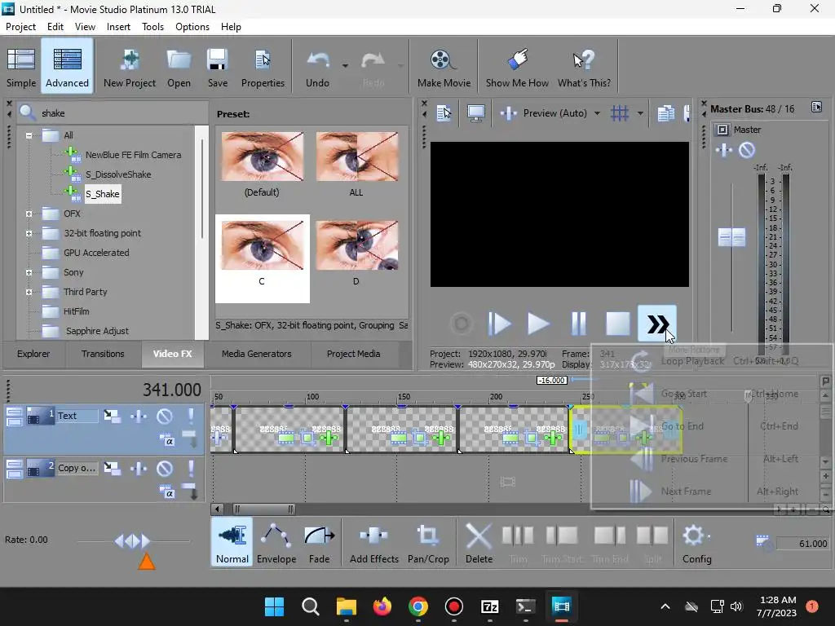The height and width of the screenshot is (626, 835).
Task: Switch to the Transitions tab
Action: [103, 354]
